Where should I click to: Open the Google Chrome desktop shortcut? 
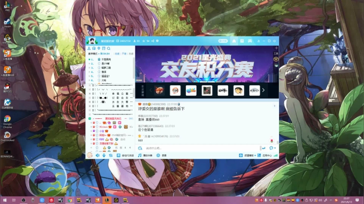pos(7,122)
